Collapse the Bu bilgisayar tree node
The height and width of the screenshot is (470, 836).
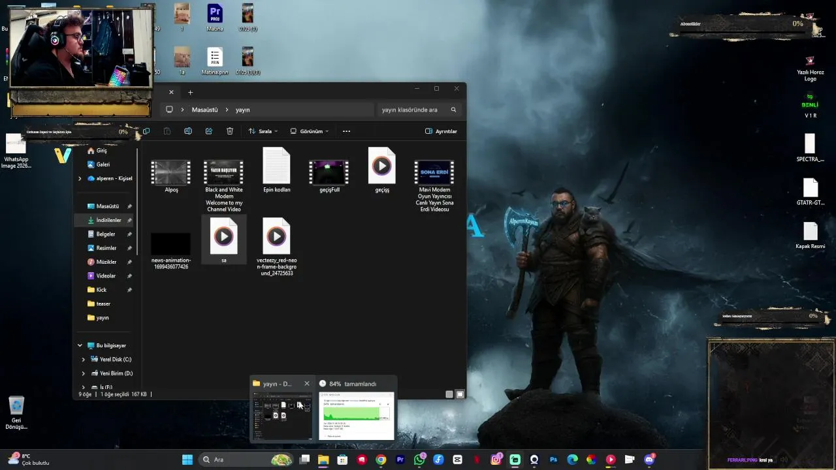click(80, 345)
